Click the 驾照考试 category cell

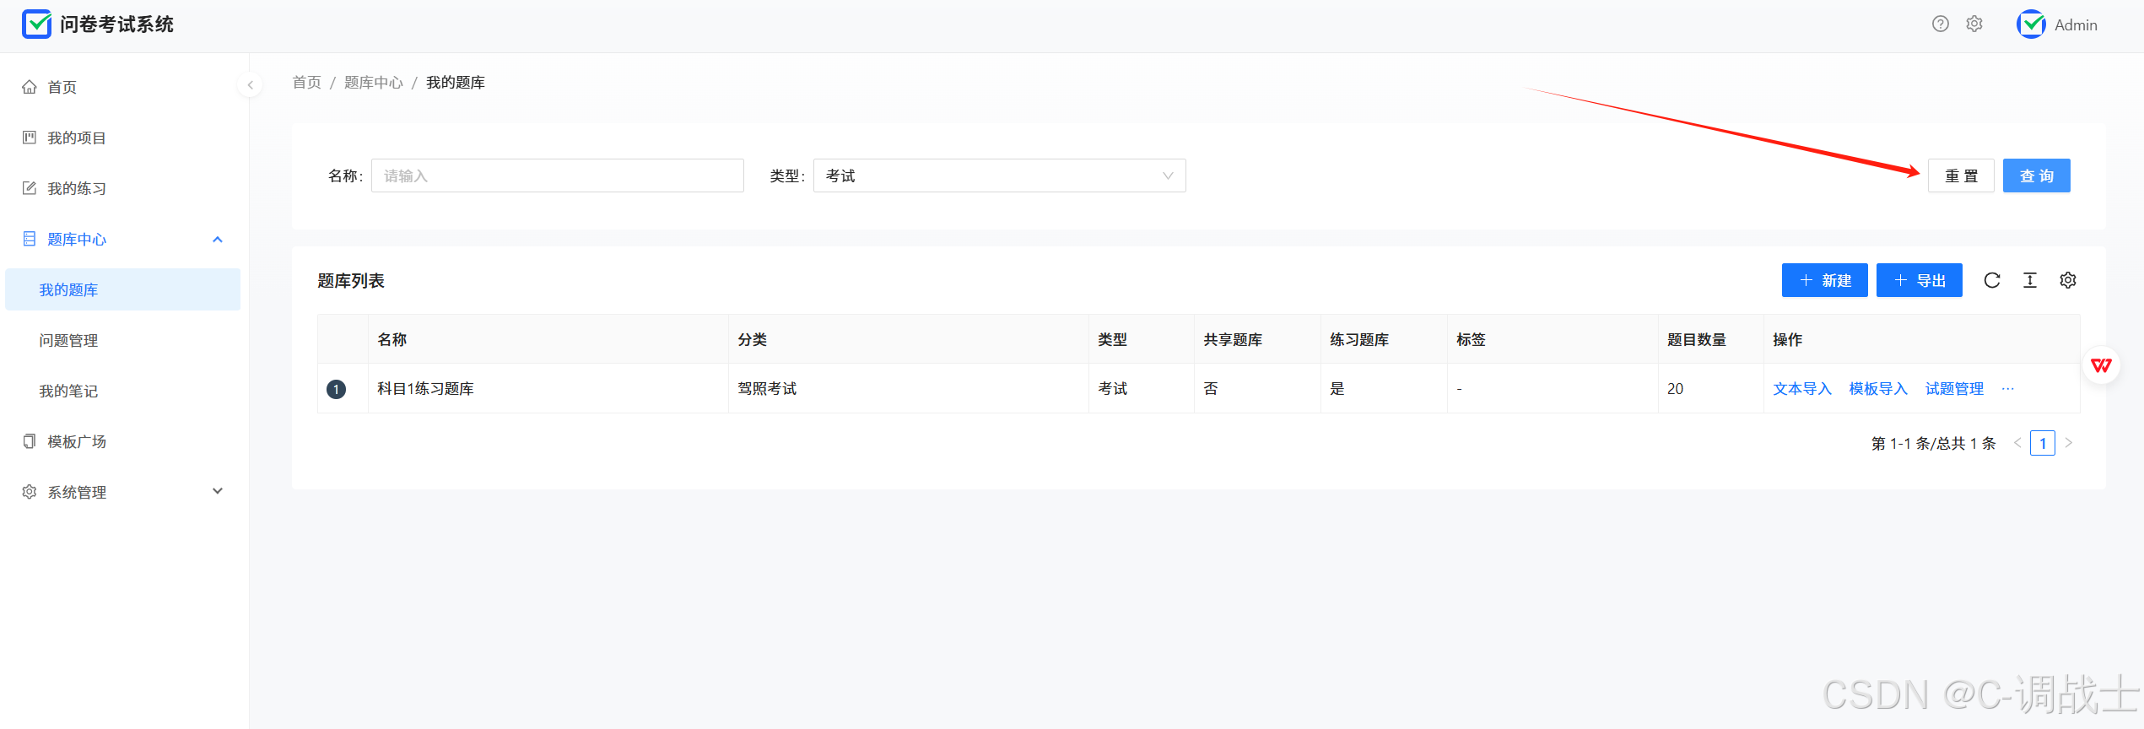(908, 388)
